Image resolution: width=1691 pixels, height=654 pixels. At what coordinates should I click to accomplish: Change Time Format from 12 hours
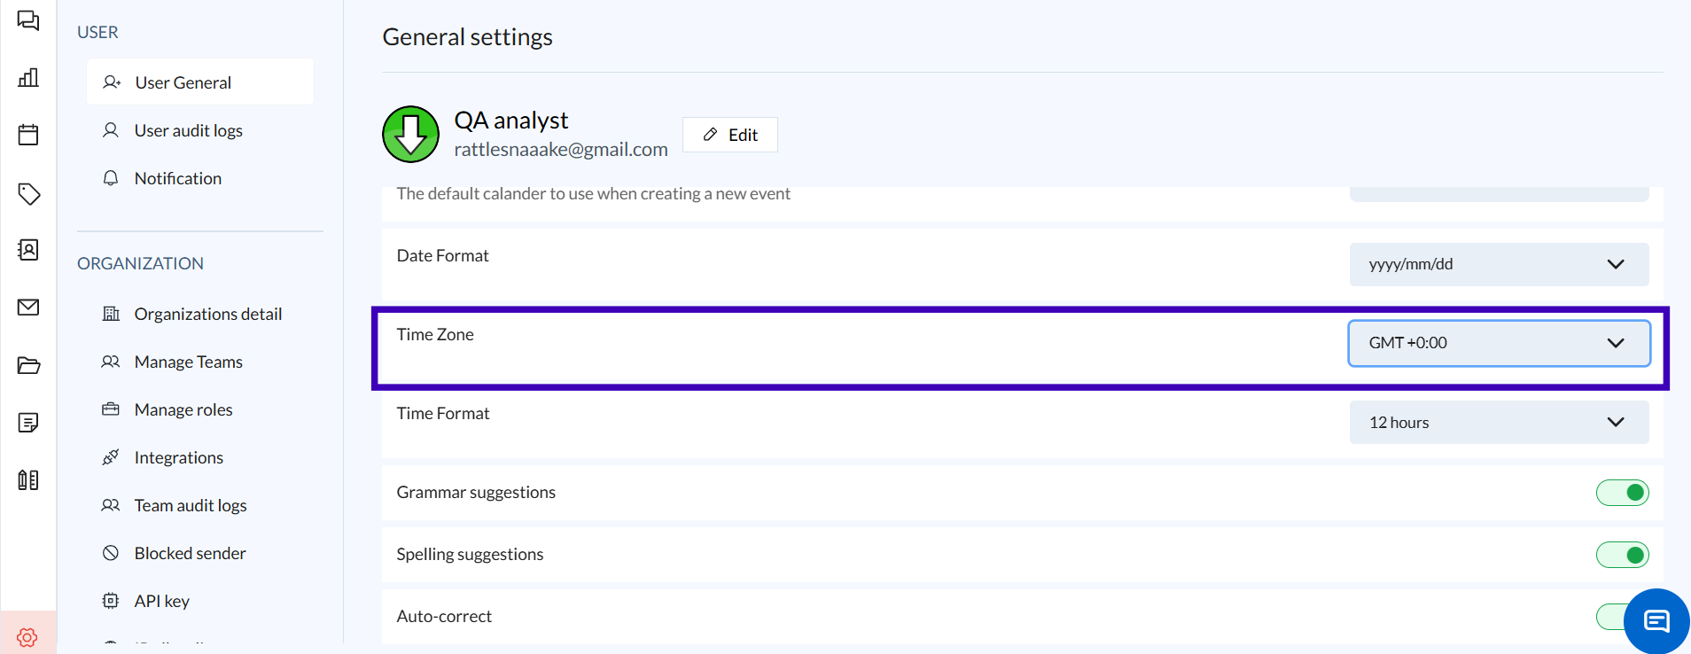coord(1498,423)
